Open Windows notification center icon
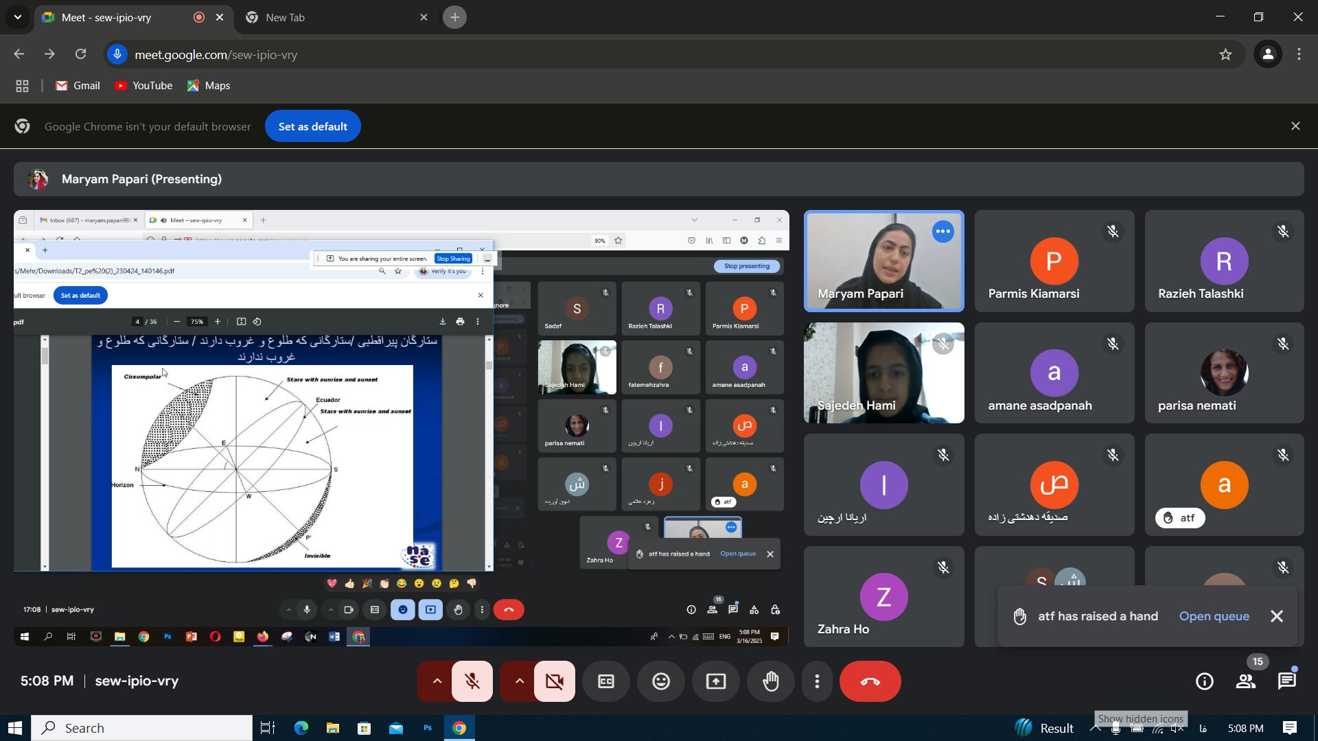1318x741 pixels. (1290, 728)
